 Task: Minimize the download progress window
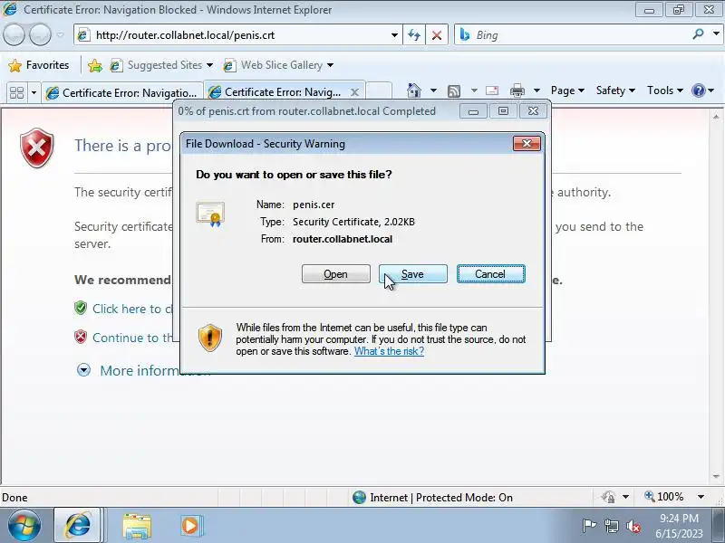pyautogui.click(x=473, y=111)
